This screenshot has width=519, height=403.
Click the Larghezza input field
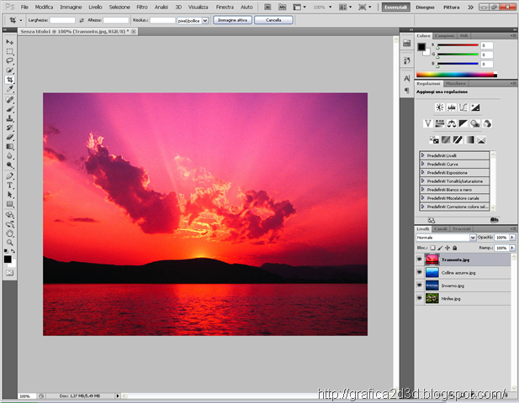[62, 19]
